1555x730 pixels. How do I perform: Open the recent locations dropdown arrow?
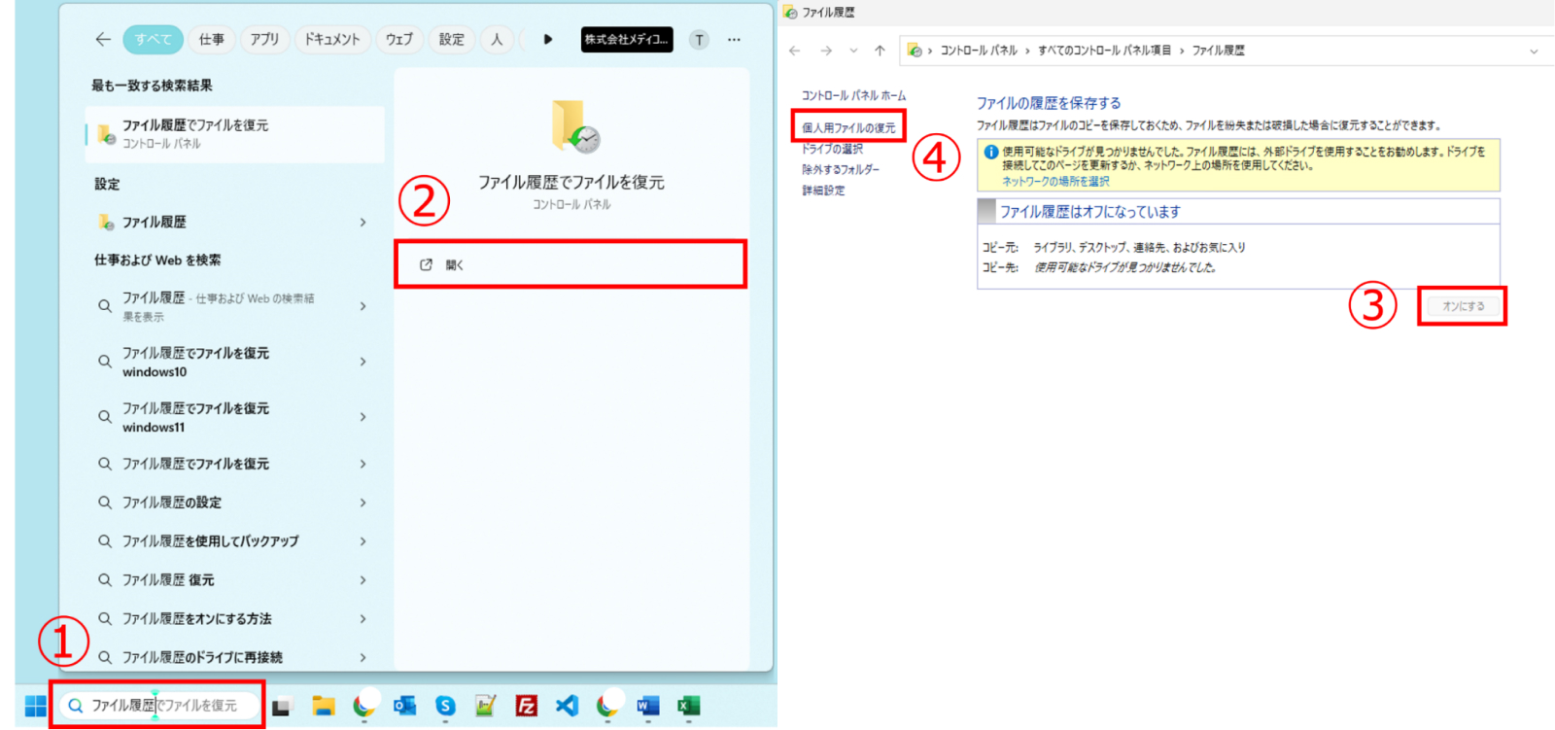click(x=853, y=51)
